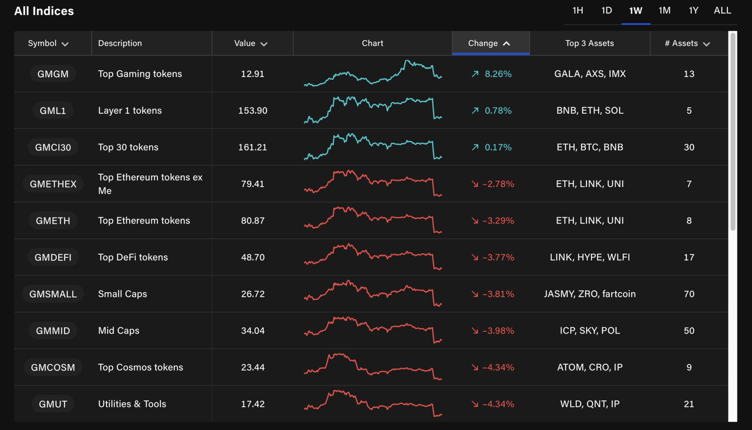The image size is (752, 430).
Task: Open the Value column sort dropdown chevron
Action: pos(264,44)
